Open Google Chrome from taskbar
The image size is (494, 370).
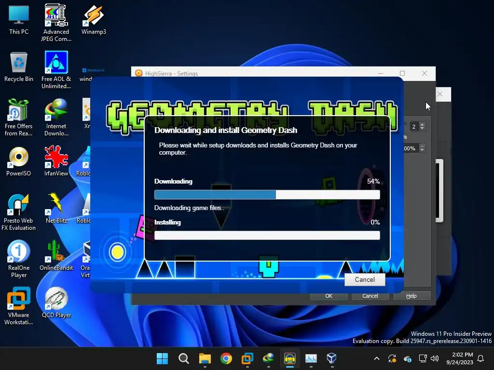(226, 358)
